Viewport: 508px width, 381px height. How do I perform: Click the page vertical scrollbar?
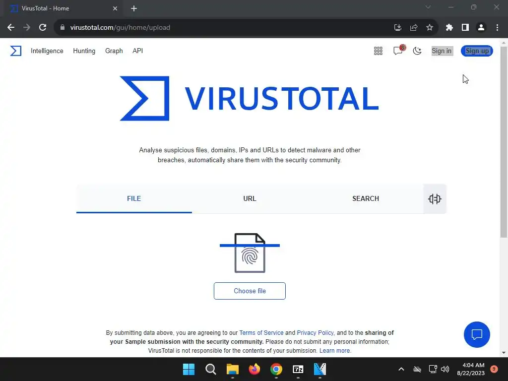coord(504,142)
